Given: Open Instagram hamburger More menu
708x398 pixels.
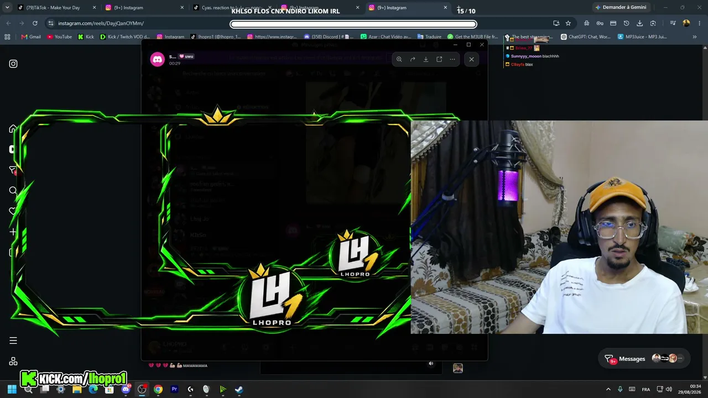Looking at the screenshot, I should [x=13, y=341].
